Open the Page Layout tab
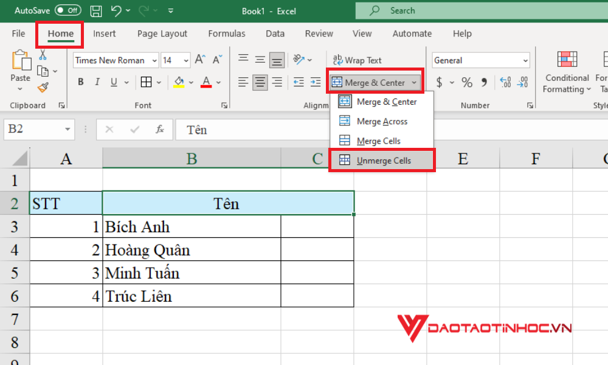The width and height of the screenshot is (608, 365). (x=162, y=33)
